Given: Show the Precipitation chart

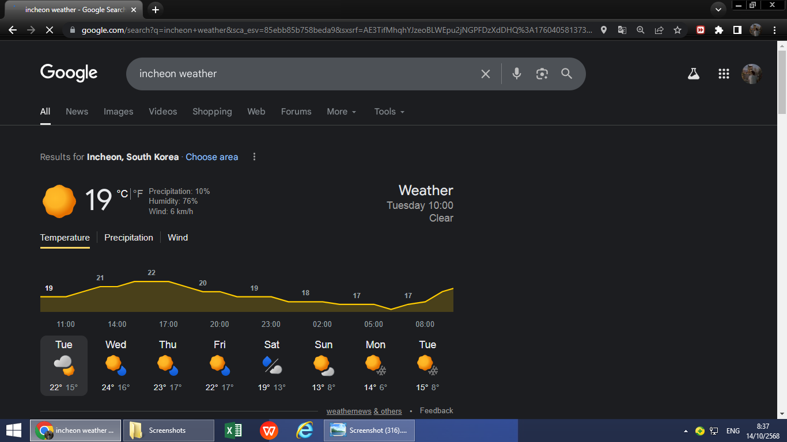Looking at the screenshot, I should coord(128,238).
